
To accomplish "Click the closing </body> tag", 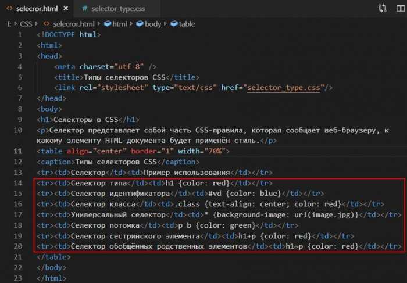I will (x=52, y=268).
